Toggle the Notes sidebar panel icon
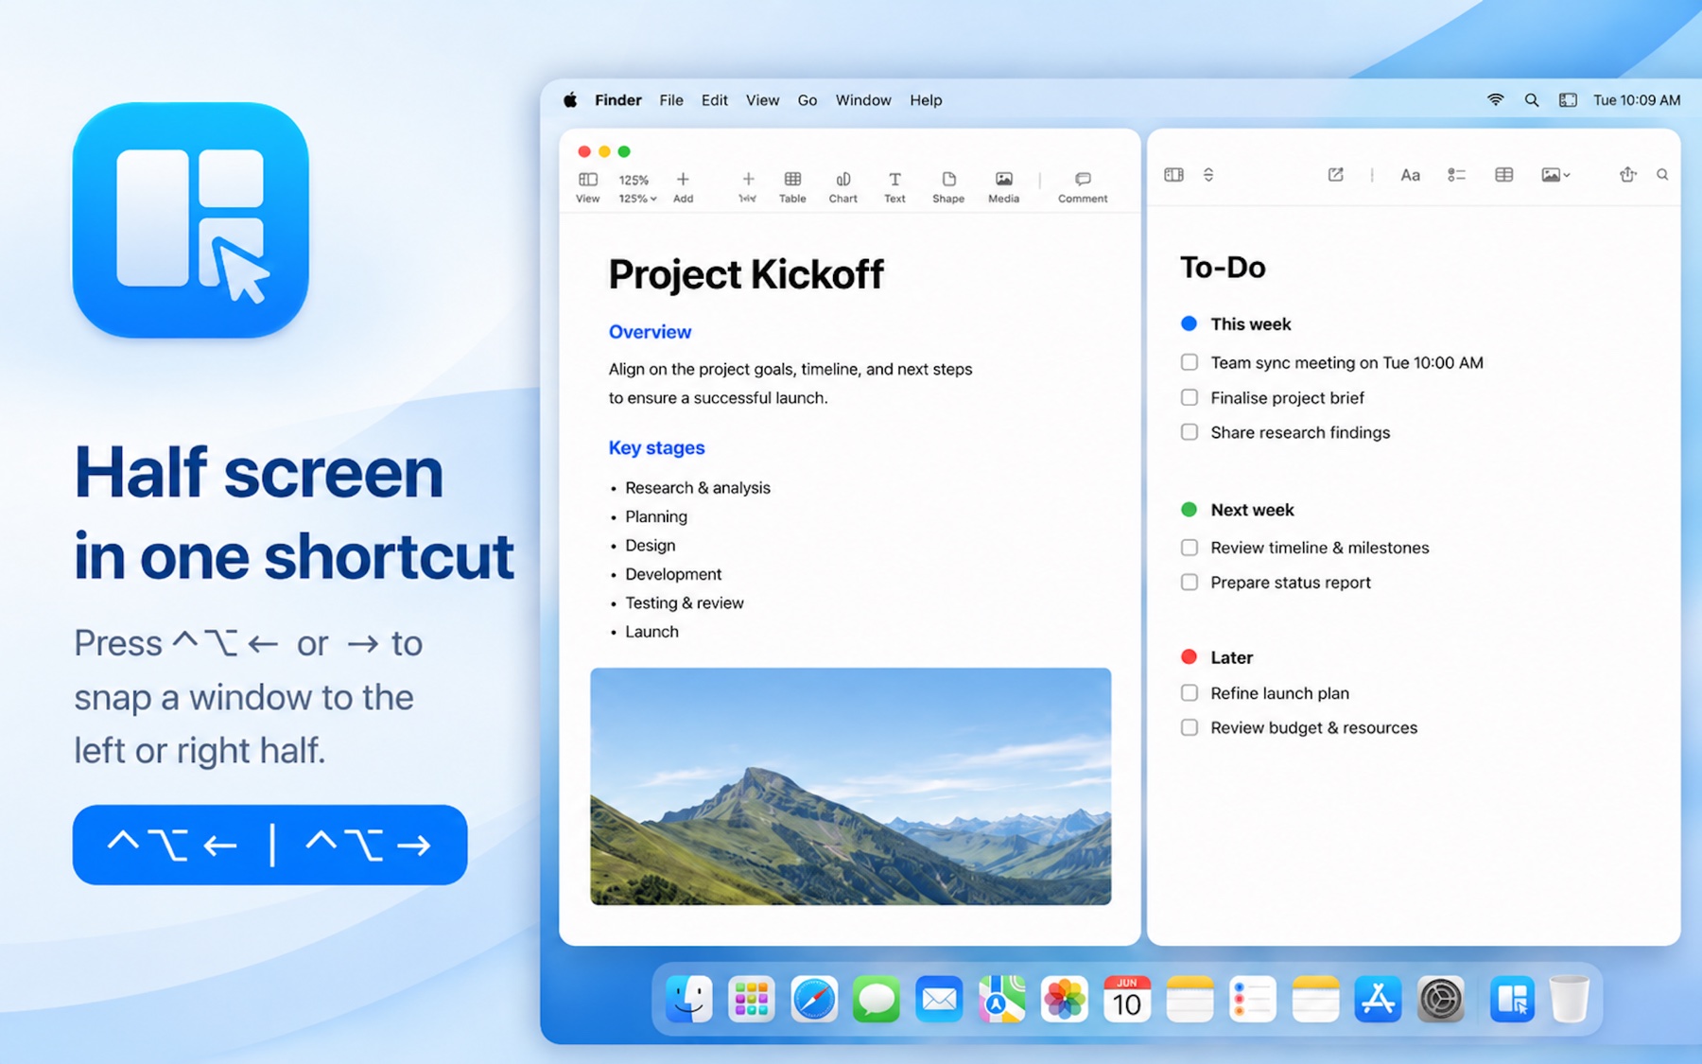Screen dimensions: 1702x1064 click(1173, 175)
